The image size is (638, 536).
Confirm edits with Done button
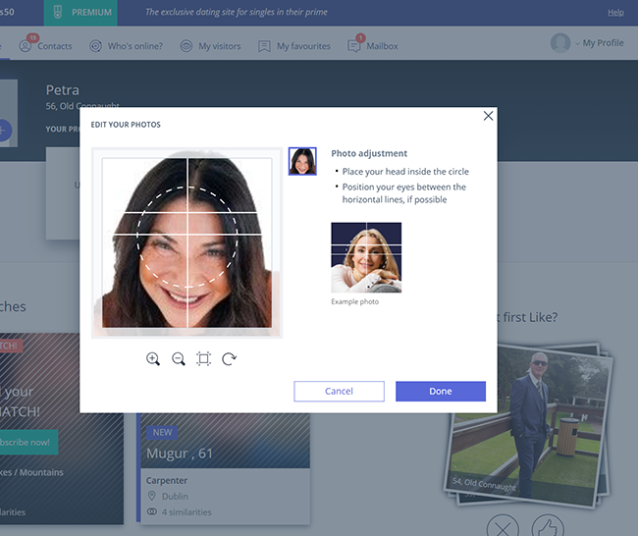point(441,391)
